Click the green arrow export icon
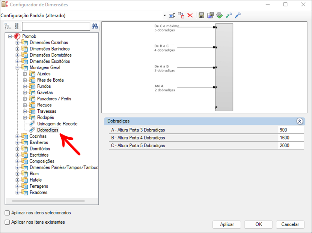Screen dimensions: 312x233 tap(228, 15)
